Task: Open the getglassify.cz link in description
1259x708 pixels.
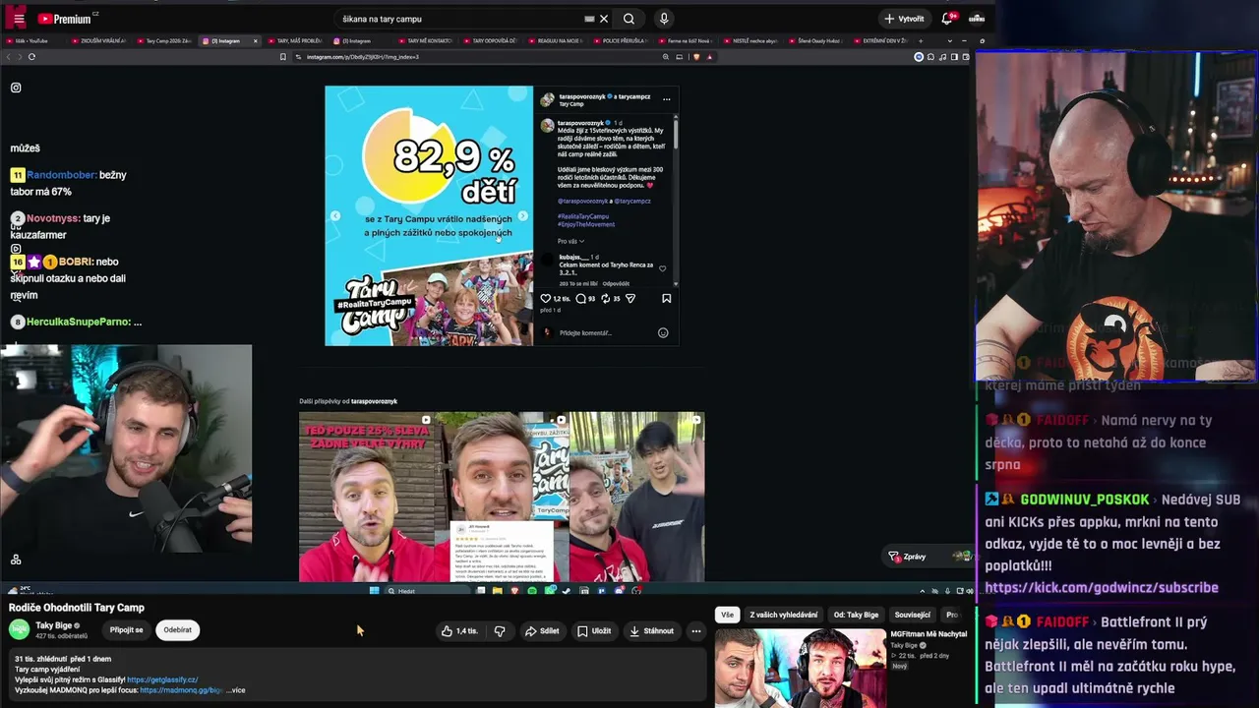Action: pyautogui.click(x=162, y=679)
